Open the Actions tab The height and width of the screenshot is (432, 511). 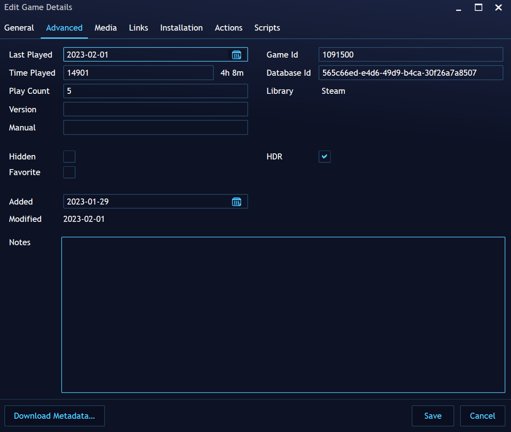click(x=228, y=28)
